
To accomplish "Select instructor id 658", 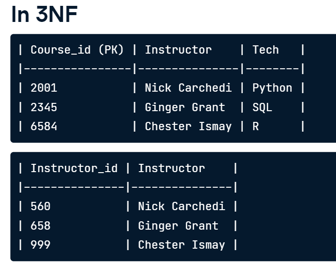I will pos(40,226).
